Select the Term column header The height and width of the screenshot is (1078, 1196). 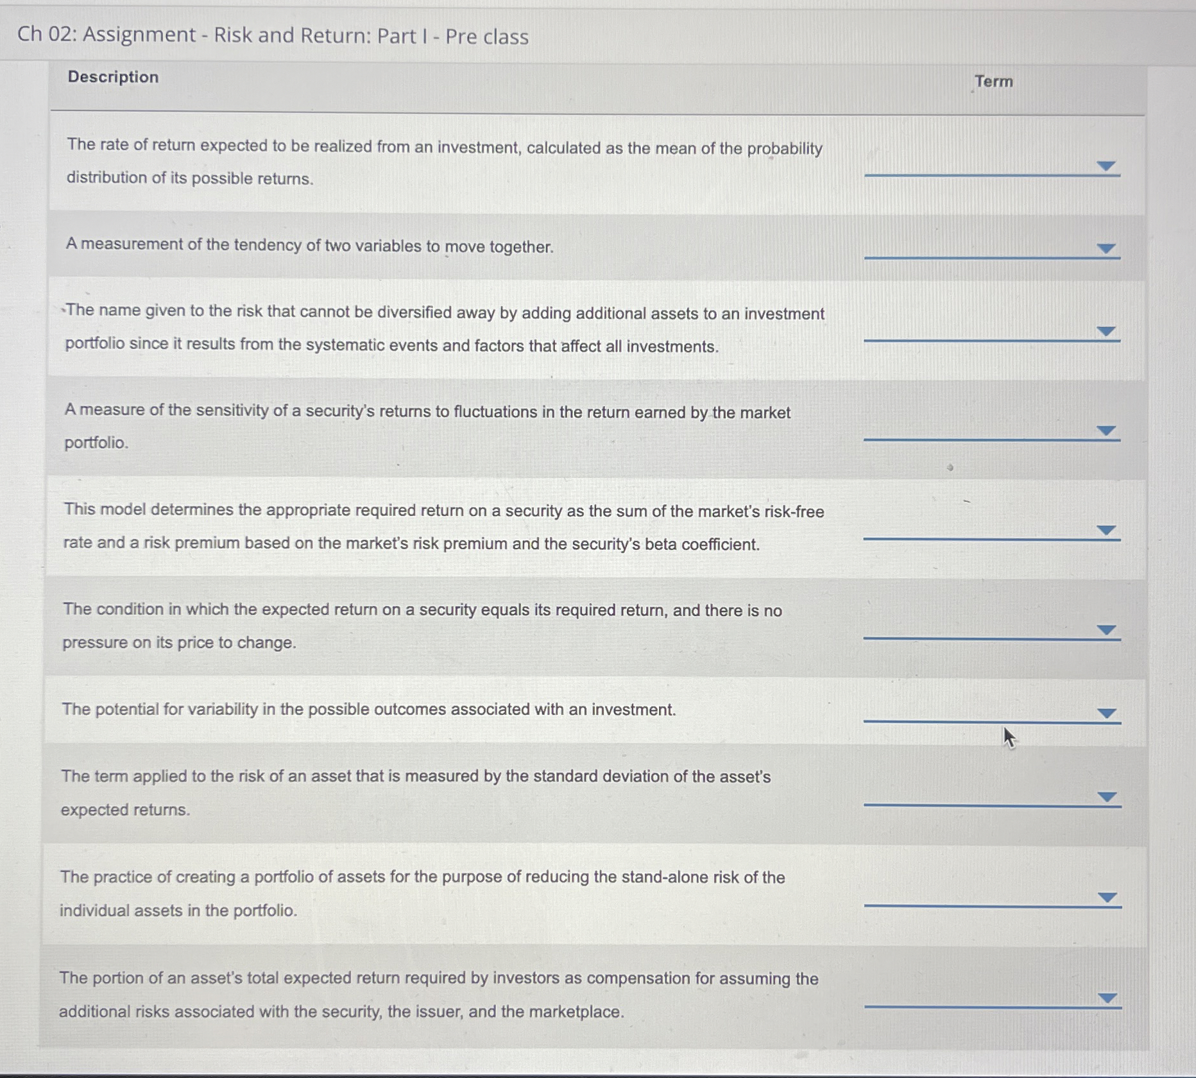click(x=993, y=81)
